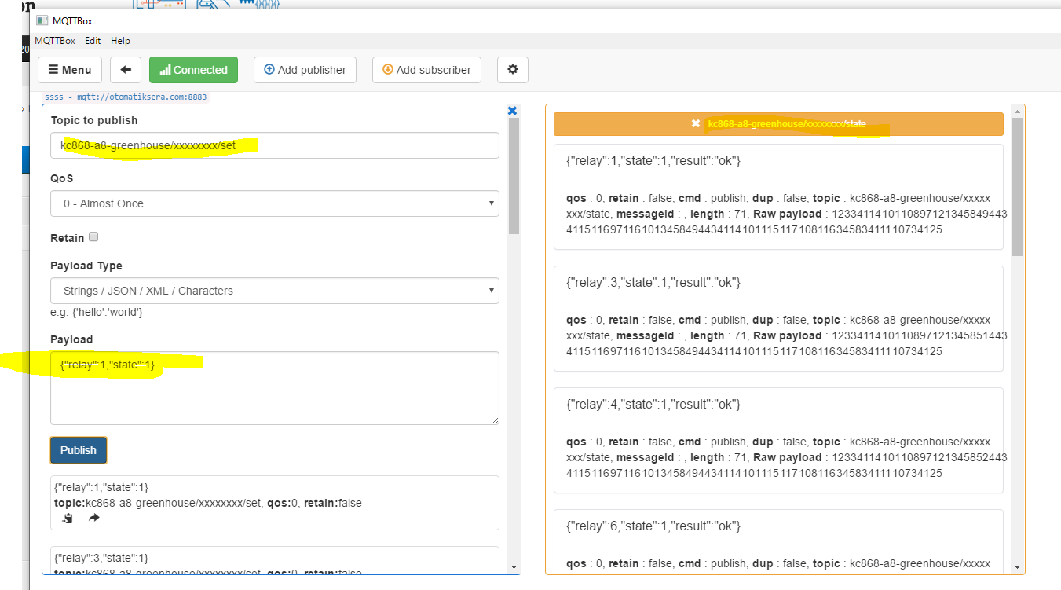
Task: Click the Add subscriber button
Action: pyautogui.click(x=426, y=70)
